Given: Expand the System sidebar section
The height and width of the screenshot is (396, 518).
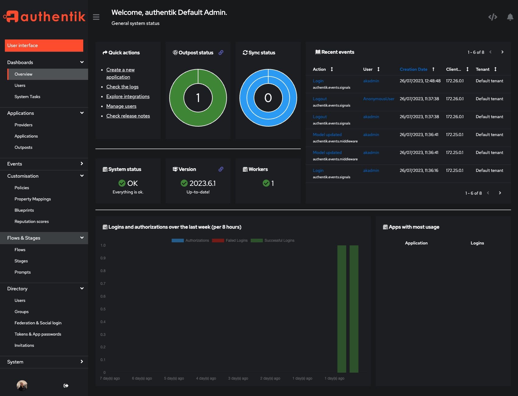Looking at the screenshot, I should click(44, 362).
